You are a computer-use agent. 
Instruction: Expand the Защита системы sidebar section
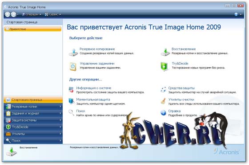click(x=33, y=120)
